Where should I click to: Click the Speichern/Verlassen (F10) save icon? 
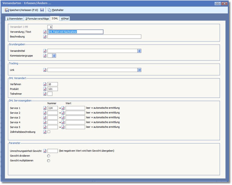(x=7, y=10)
